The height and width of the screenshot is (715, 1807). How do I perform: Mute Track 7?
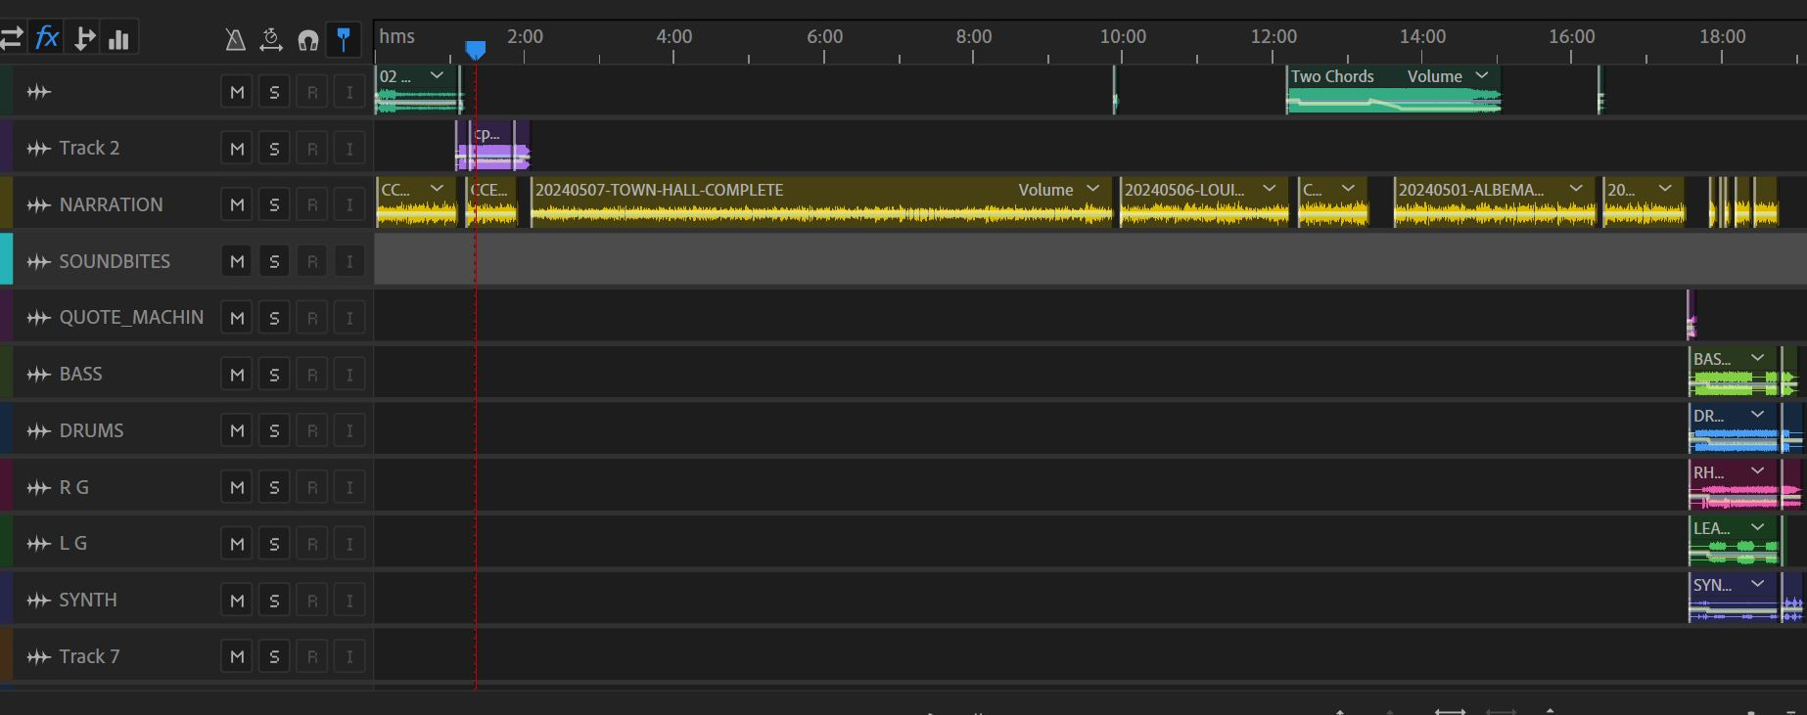237,657
